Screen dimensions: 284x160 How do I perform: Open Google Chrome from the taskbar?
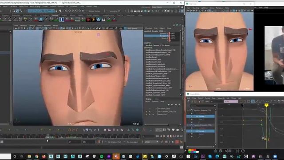pyautogui.click(x=36, y=156)
